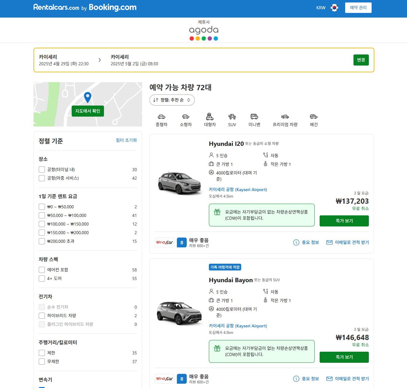Screen dimensions: 407x388
Task: Click 카이세리 공항 link in Hyundai Bayon card
Action: pyautogui.click(x=238, y=326)
